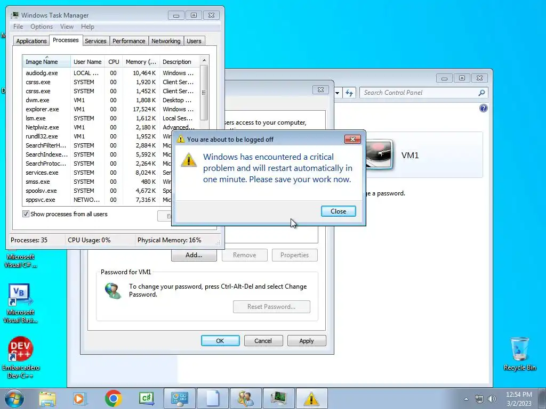Open Google Chrome from the taskbar
Screen dimensions: 546x409
[x=113, y=398]
